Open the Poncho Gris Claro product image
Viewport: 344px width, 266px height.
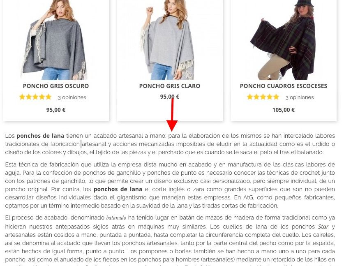click(170, 40)
